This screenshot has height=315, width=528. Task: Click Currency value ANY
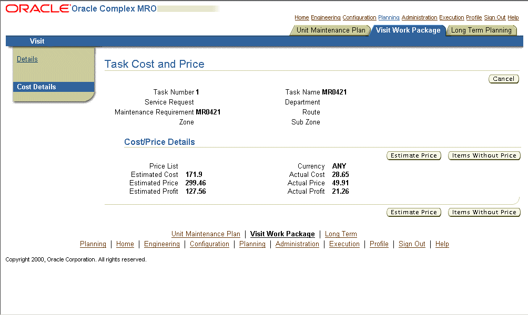point(339,166)
